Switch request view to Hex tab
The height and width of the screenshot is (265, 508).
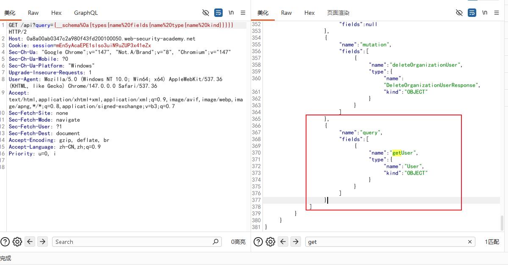pos(56,13)
